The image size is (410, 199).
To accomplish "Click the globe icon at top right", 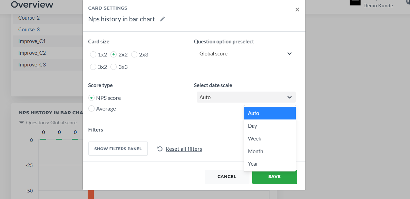I will tap(408, 2).
